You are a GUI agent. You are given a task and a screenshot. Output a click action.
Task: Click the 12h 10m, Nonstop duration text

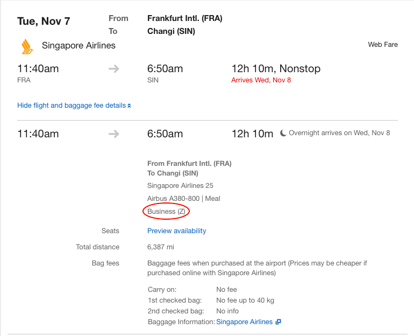click(x=275, y=68)
